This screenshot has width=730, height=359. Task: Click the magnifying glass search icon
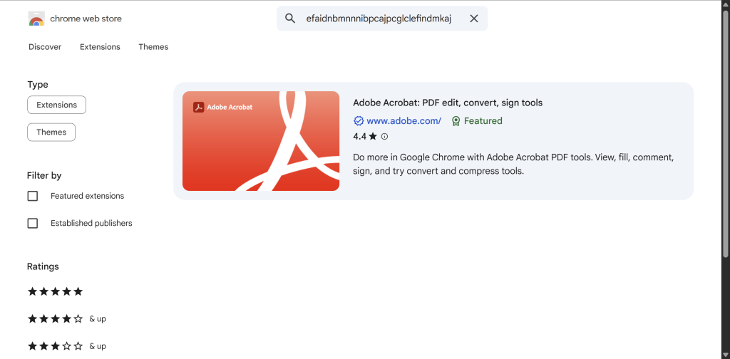coord(290,19)
